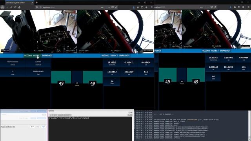251x141 pixels.
Task: Toggle sidebar view in left browser
Action: click(x=142, y=7)
